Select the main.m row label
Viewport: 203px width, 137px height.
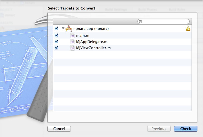pos(83,35)
